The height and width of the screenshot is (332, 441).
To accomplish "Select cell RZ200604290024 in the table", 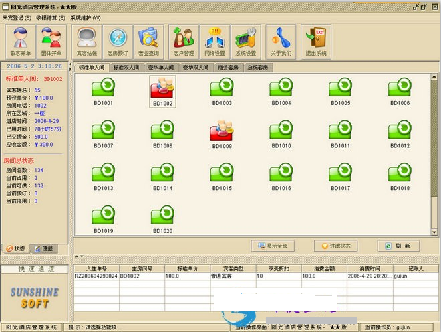I will [x=96, y=276].
